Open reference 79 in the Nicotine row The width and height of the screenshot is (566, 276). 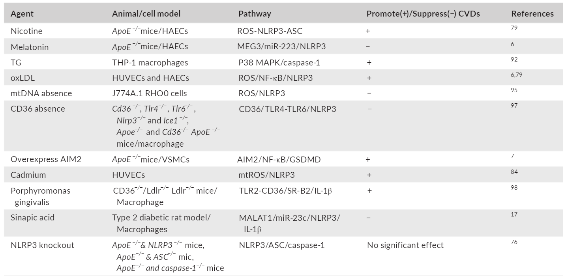514,28
